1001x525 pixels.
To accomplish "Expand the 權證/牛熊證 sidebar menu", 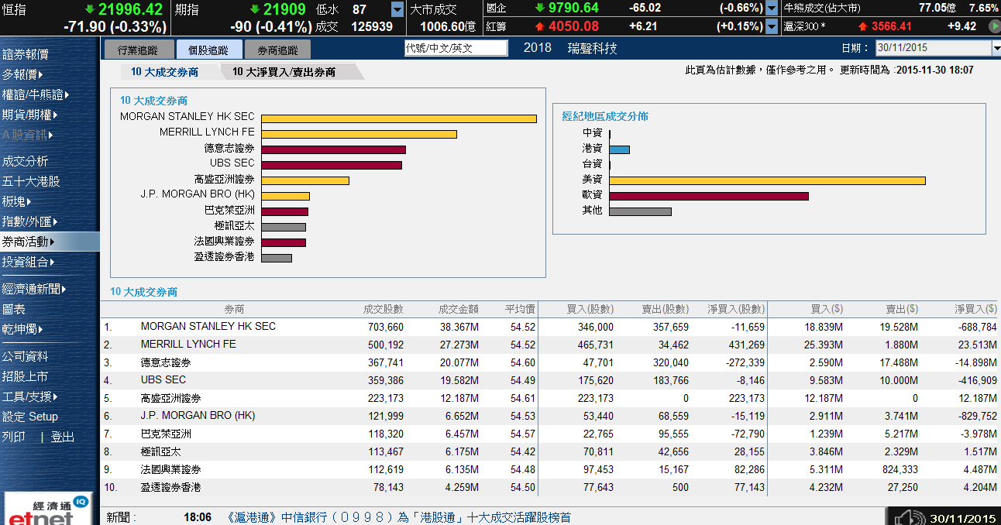I will [x=36, y=94].
